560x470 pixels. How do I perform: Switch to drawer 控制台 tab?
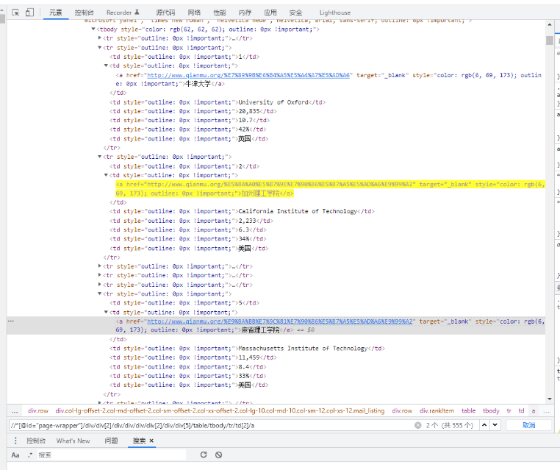[x=36, y=441]
